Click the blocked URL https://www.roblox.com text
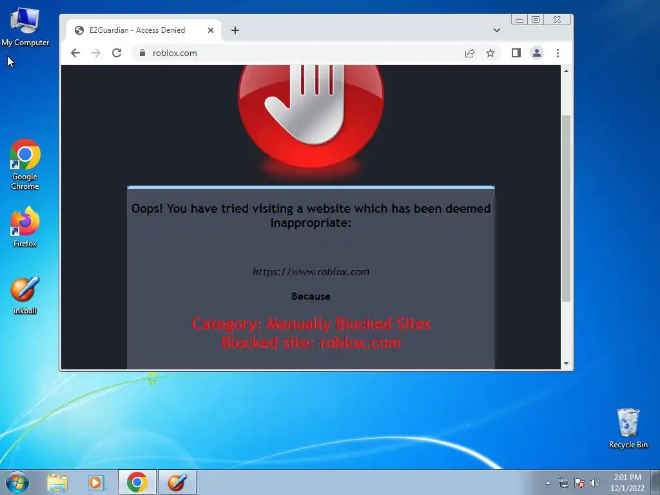Screen dimensions: 660x495 tap(311, 272)
